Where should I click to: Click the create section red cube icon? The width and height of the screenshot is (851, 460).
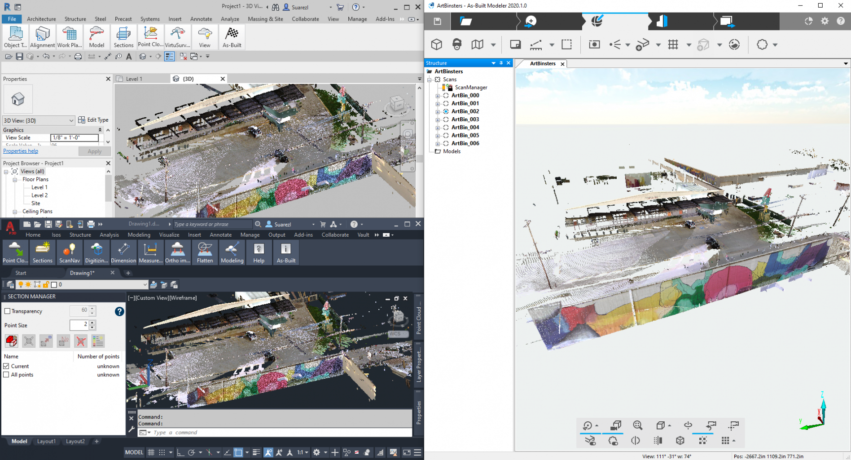tap(12, 341)
